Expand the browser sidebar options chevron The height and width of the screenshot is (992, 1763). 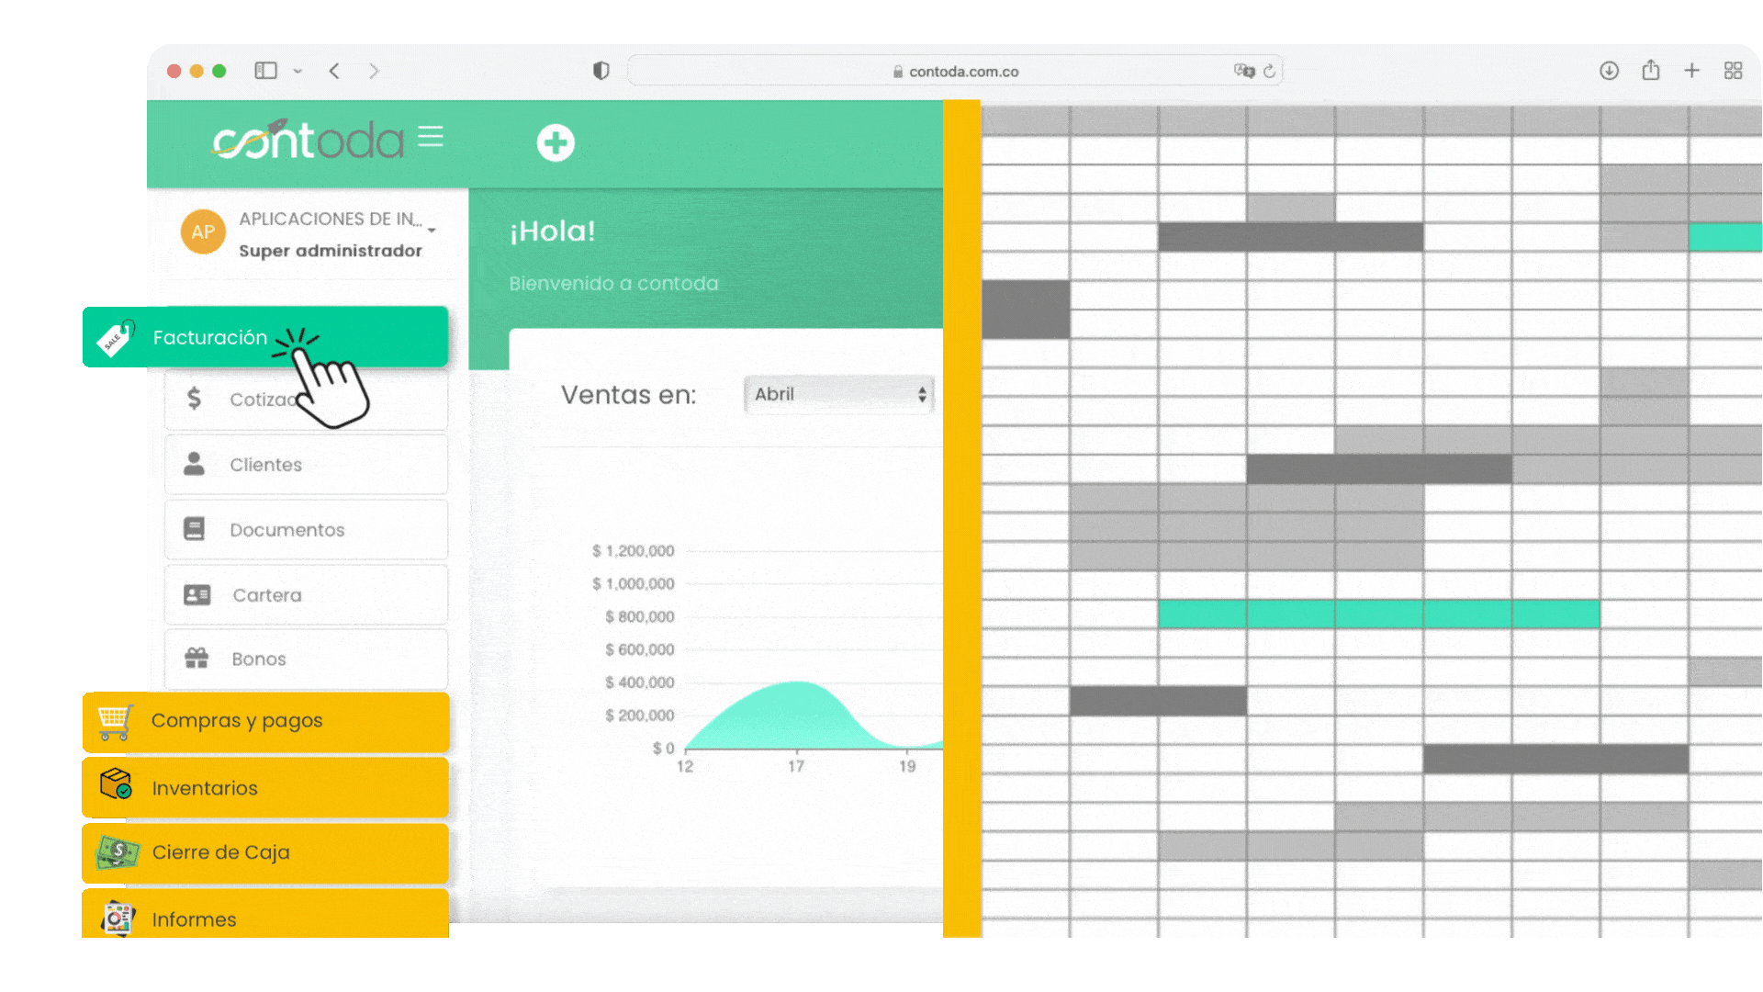point(298,71)
